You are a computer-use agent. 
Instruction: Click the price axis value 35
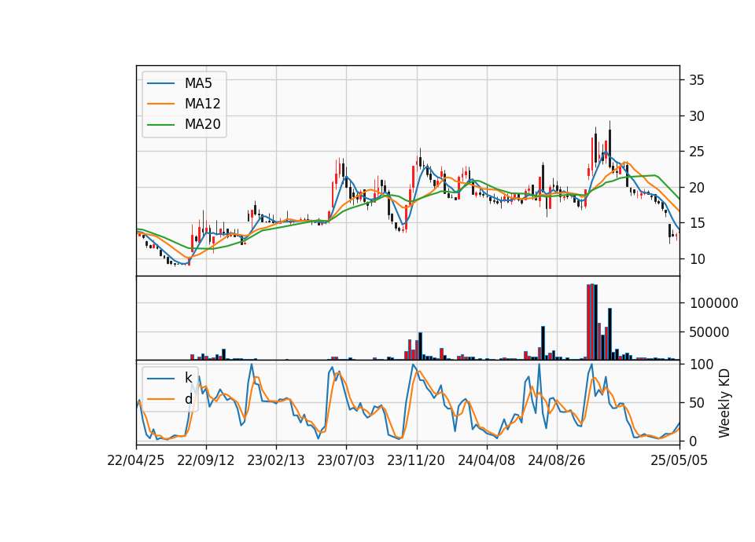[696, 80]
